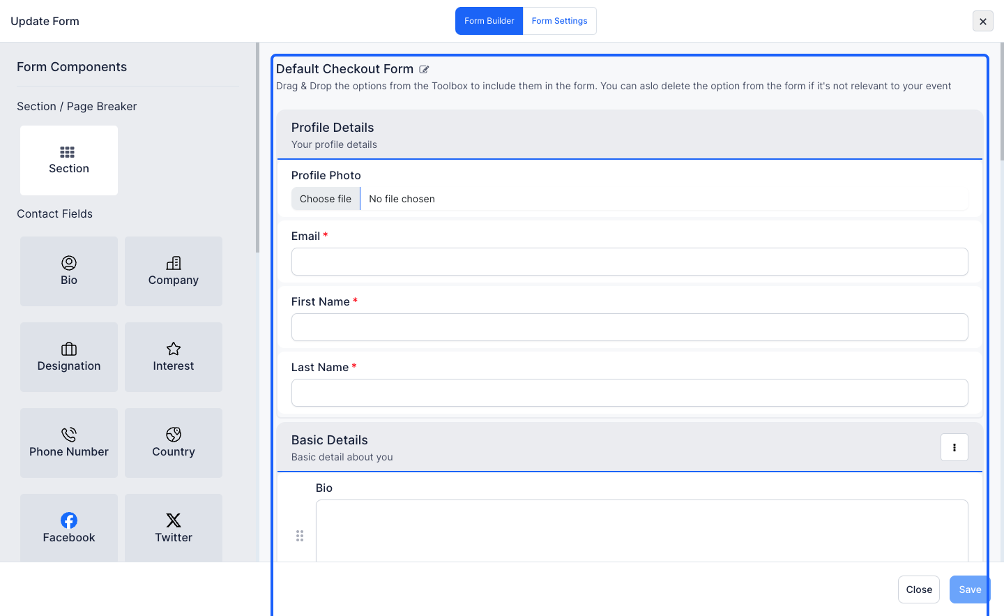Screen dimensions: 1004x616
Task: Add the Phone Number contact field
Action: pos(68,443)
